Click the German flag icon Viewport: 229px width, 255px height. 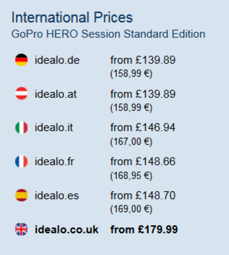21,60
